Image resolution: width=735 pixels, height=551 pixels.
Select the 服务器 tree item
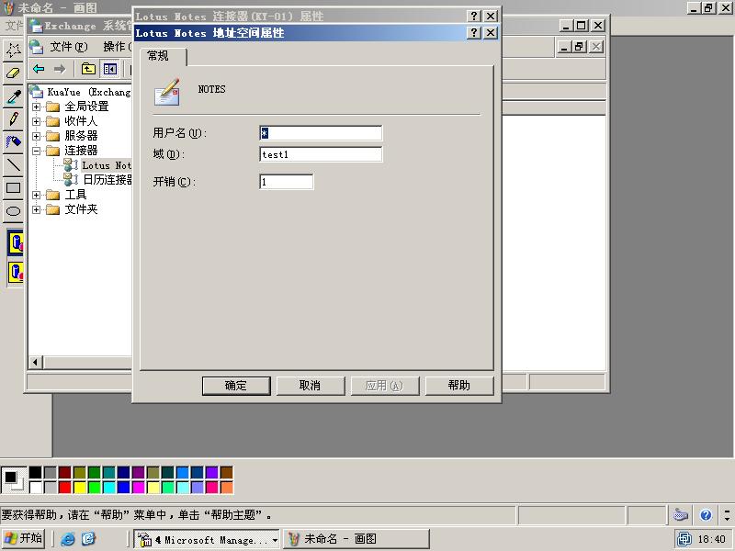pos(81,136)
